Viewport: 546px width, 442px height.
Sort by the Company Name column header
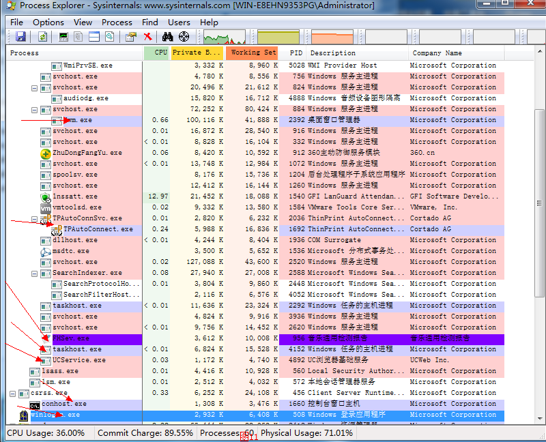pyautogui.click(x=456, y=53)
